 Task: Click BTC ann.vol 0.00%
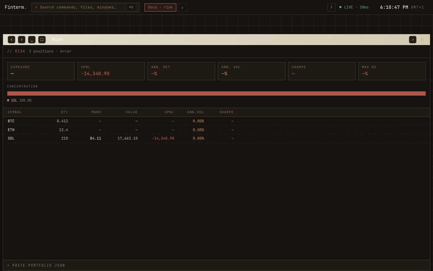tap(198, 121)
